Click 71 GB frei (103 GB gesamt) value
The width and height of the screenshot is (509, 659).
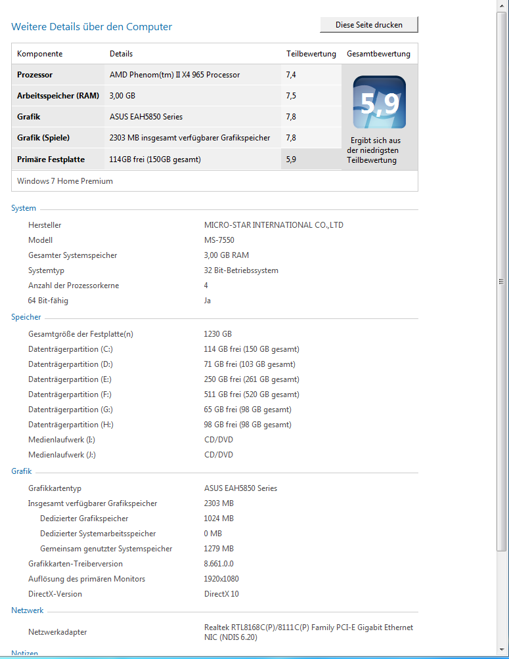click(250, 364)
